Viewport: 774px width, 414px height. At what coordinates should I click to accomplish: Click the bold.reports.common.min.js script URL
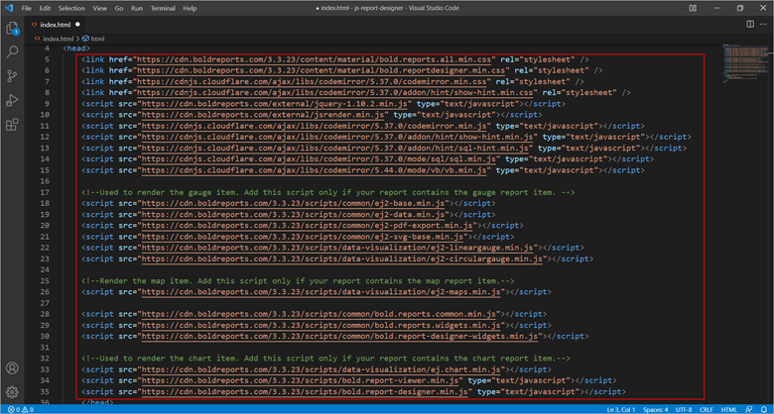point(321,314)
